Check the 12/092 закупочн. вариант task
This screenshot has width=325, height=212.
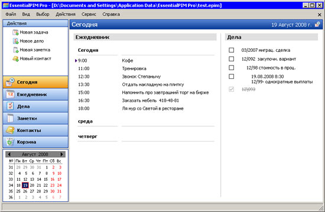pyautogui.click(x=231, y=59)
